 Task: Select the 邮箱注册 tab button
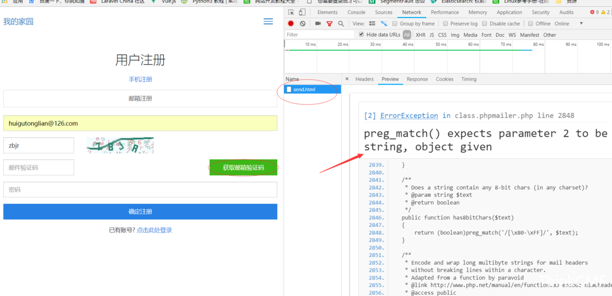pos(140,99)
